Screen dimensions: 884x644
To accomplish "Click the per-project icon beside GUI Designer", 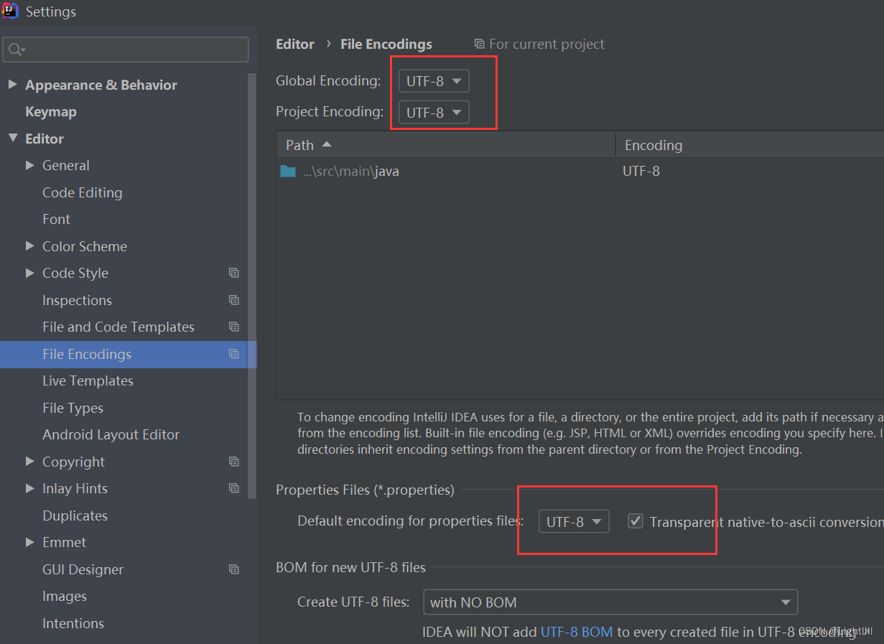I will click(234, 569).
